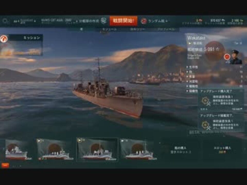Expand the player account name dropdown
247x185 pixels.
pyautogui.click(x=25, y=21)
